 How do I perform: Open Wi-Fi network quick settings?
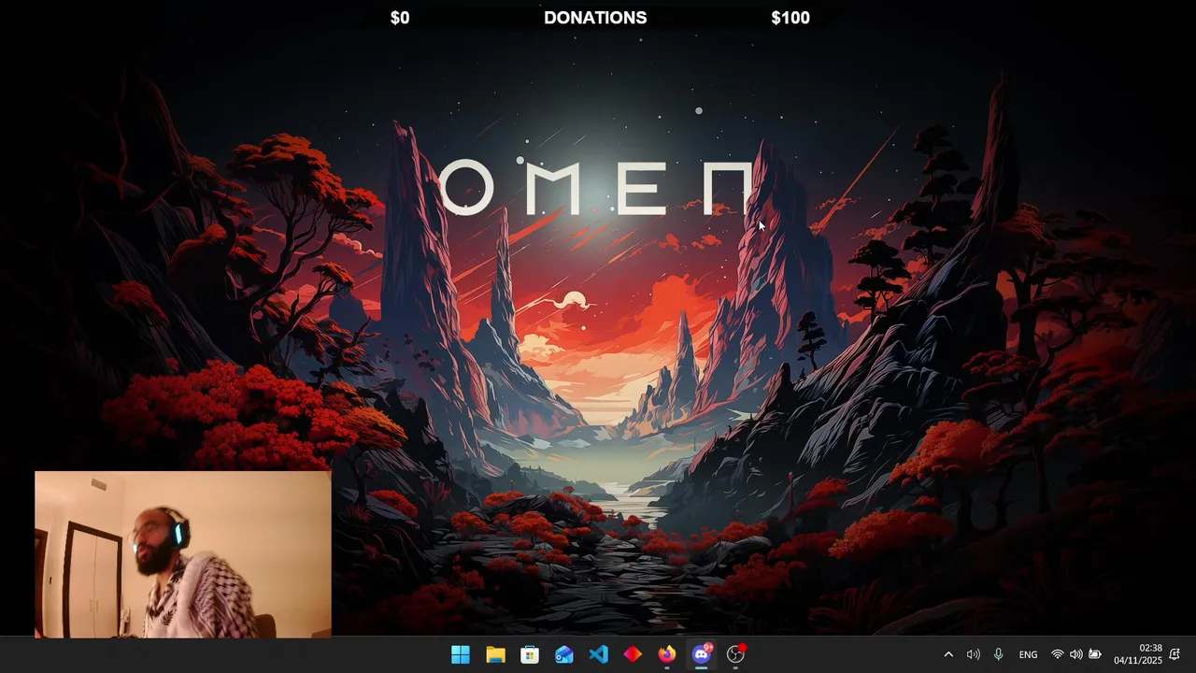[1058, 654]
